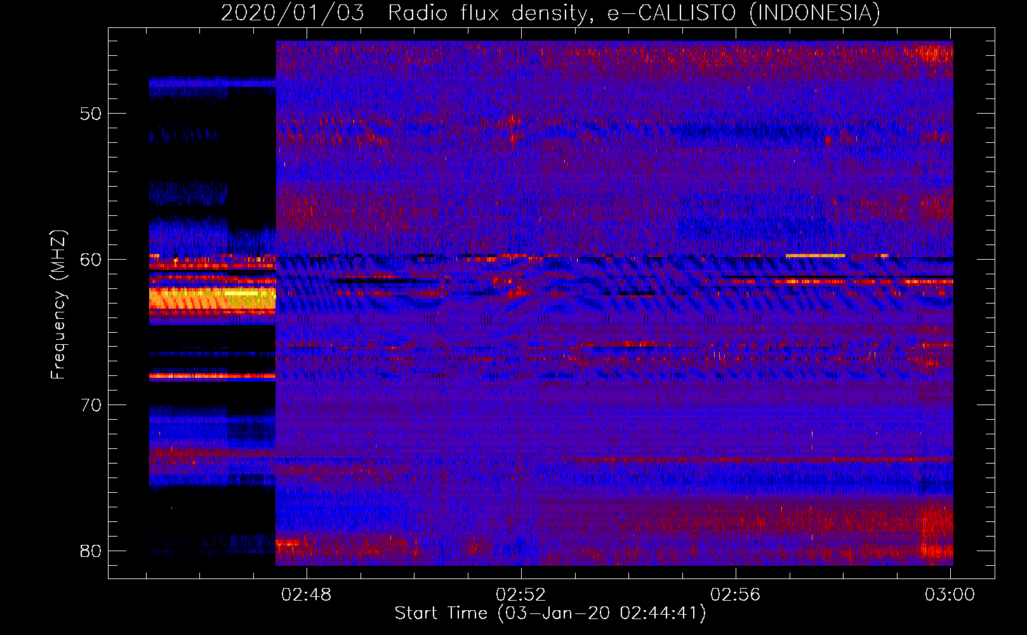Click the frequency tick label "80"

[91, 551]
